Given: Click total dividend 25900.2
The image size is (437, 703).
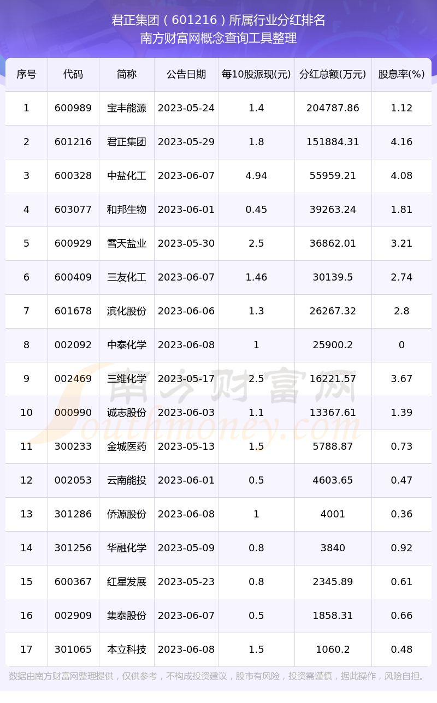Looking at the screenshot, I should pyautogui.click(x=333, y=345).
